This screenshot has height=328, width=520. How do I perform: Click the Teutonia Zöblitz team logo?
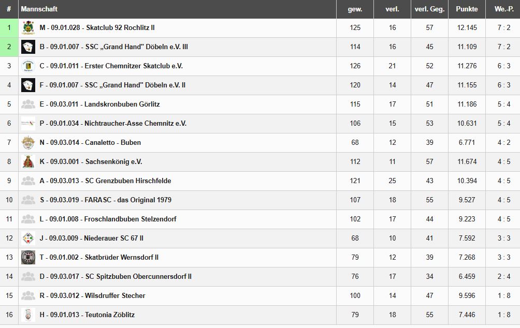point(28,315)
